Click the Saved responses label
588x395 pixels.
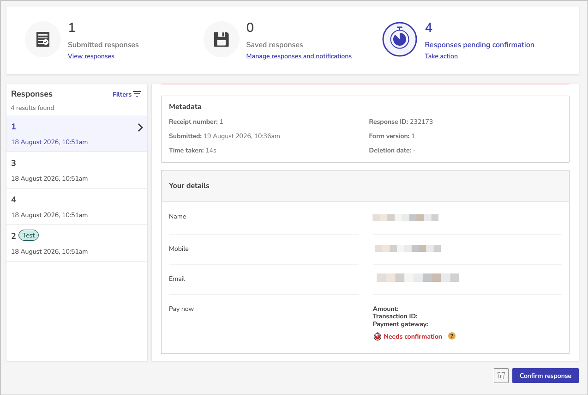click(x=275, y=45)
